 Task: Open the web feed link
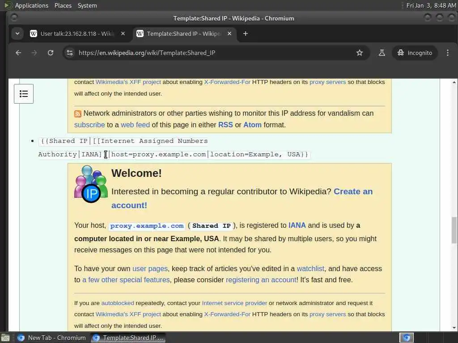pos(135,125)
